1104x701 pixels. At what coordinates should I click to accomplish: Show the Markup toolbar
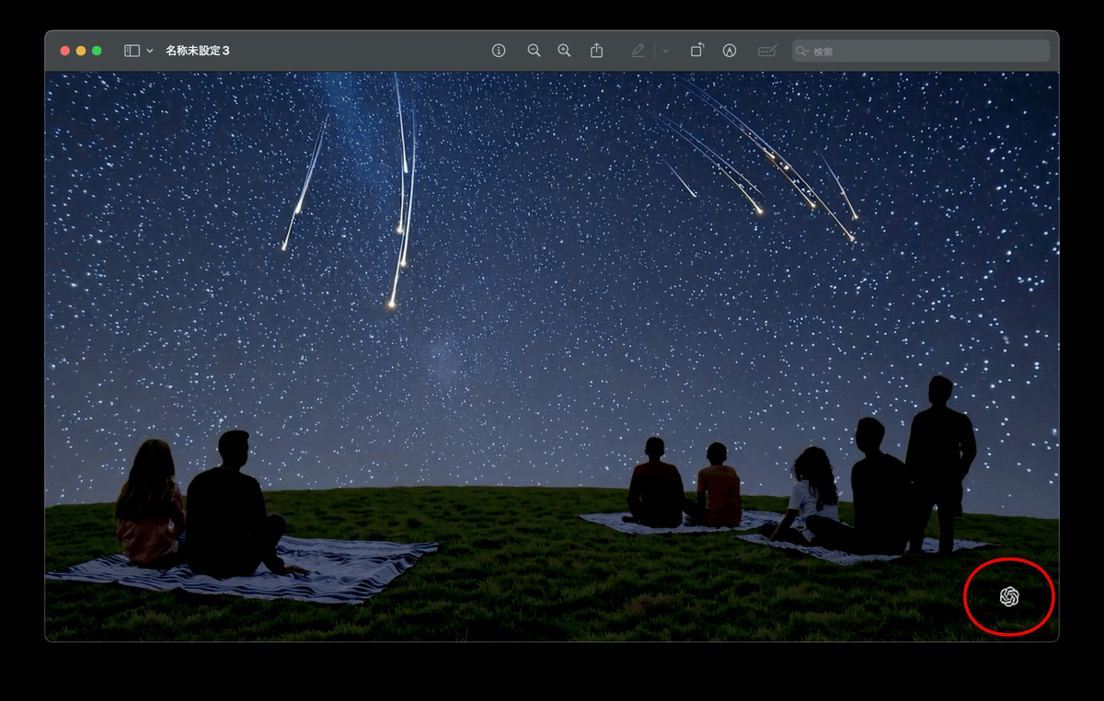coord(730,51)
